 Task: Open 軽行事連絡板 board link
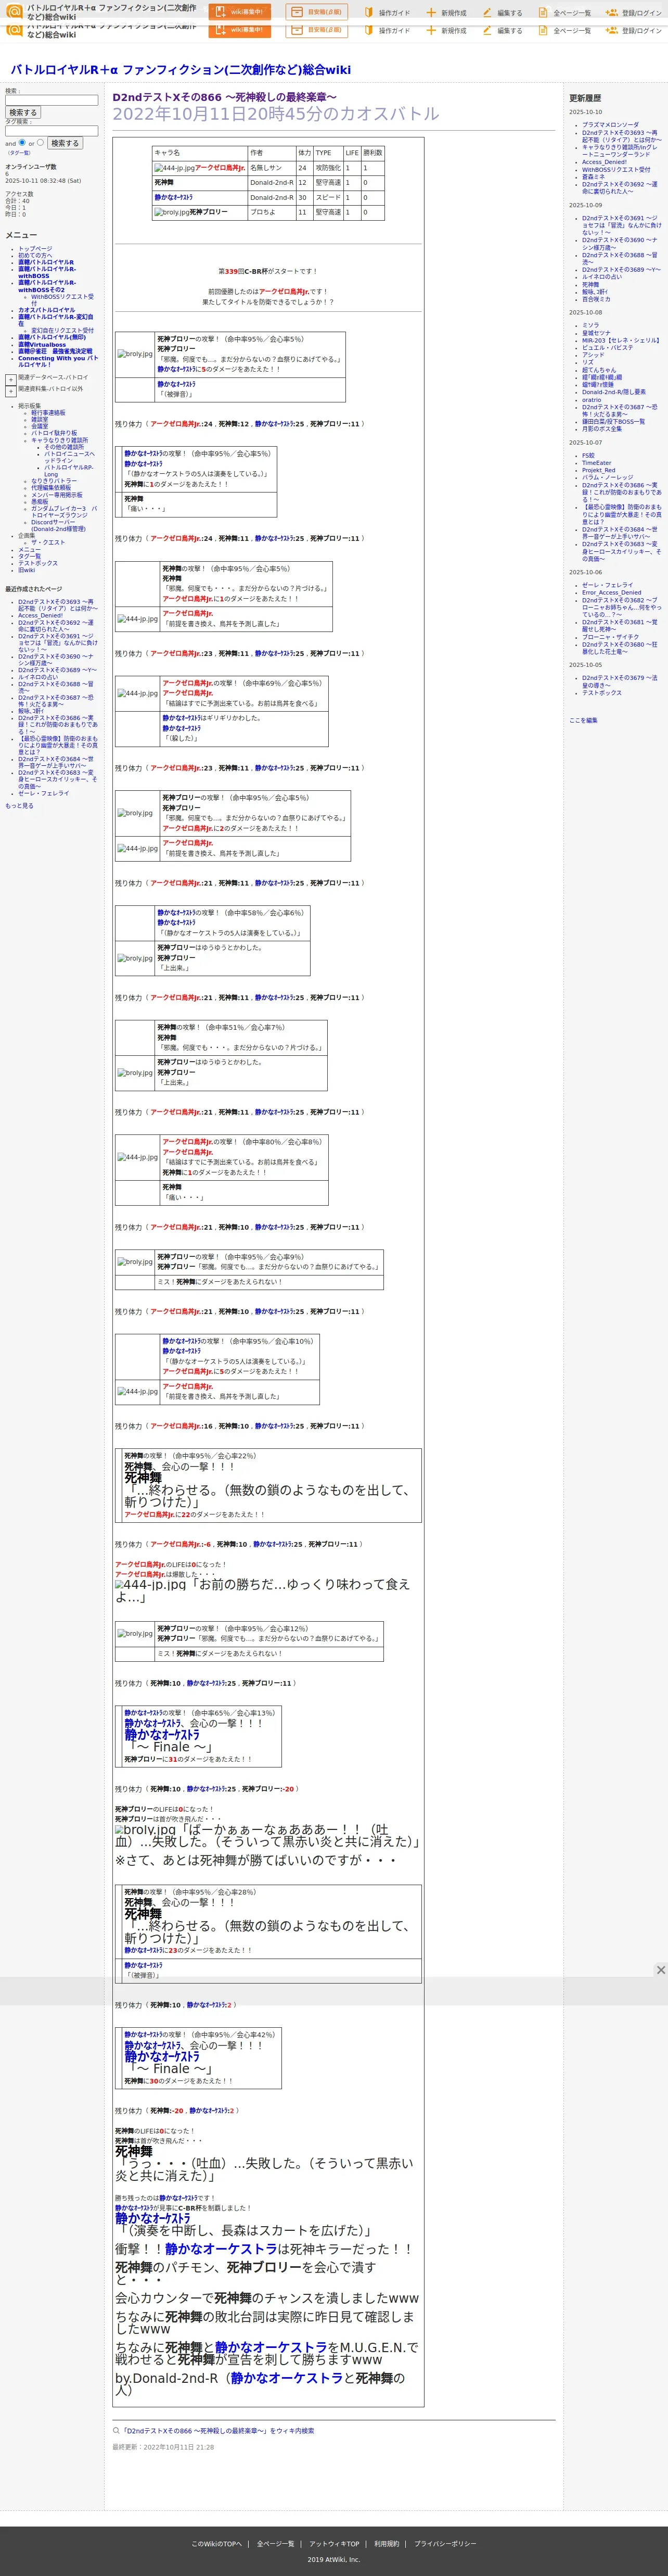coord(48,412)
